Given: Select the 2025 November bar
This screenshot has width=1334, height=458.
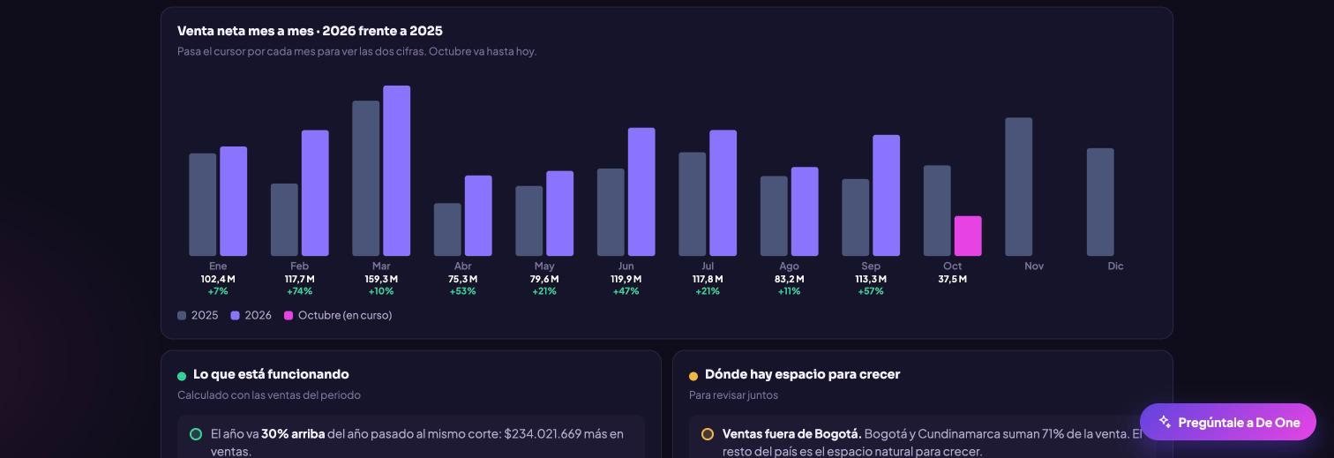Looking at the screenshot, I should point(1019,187).
